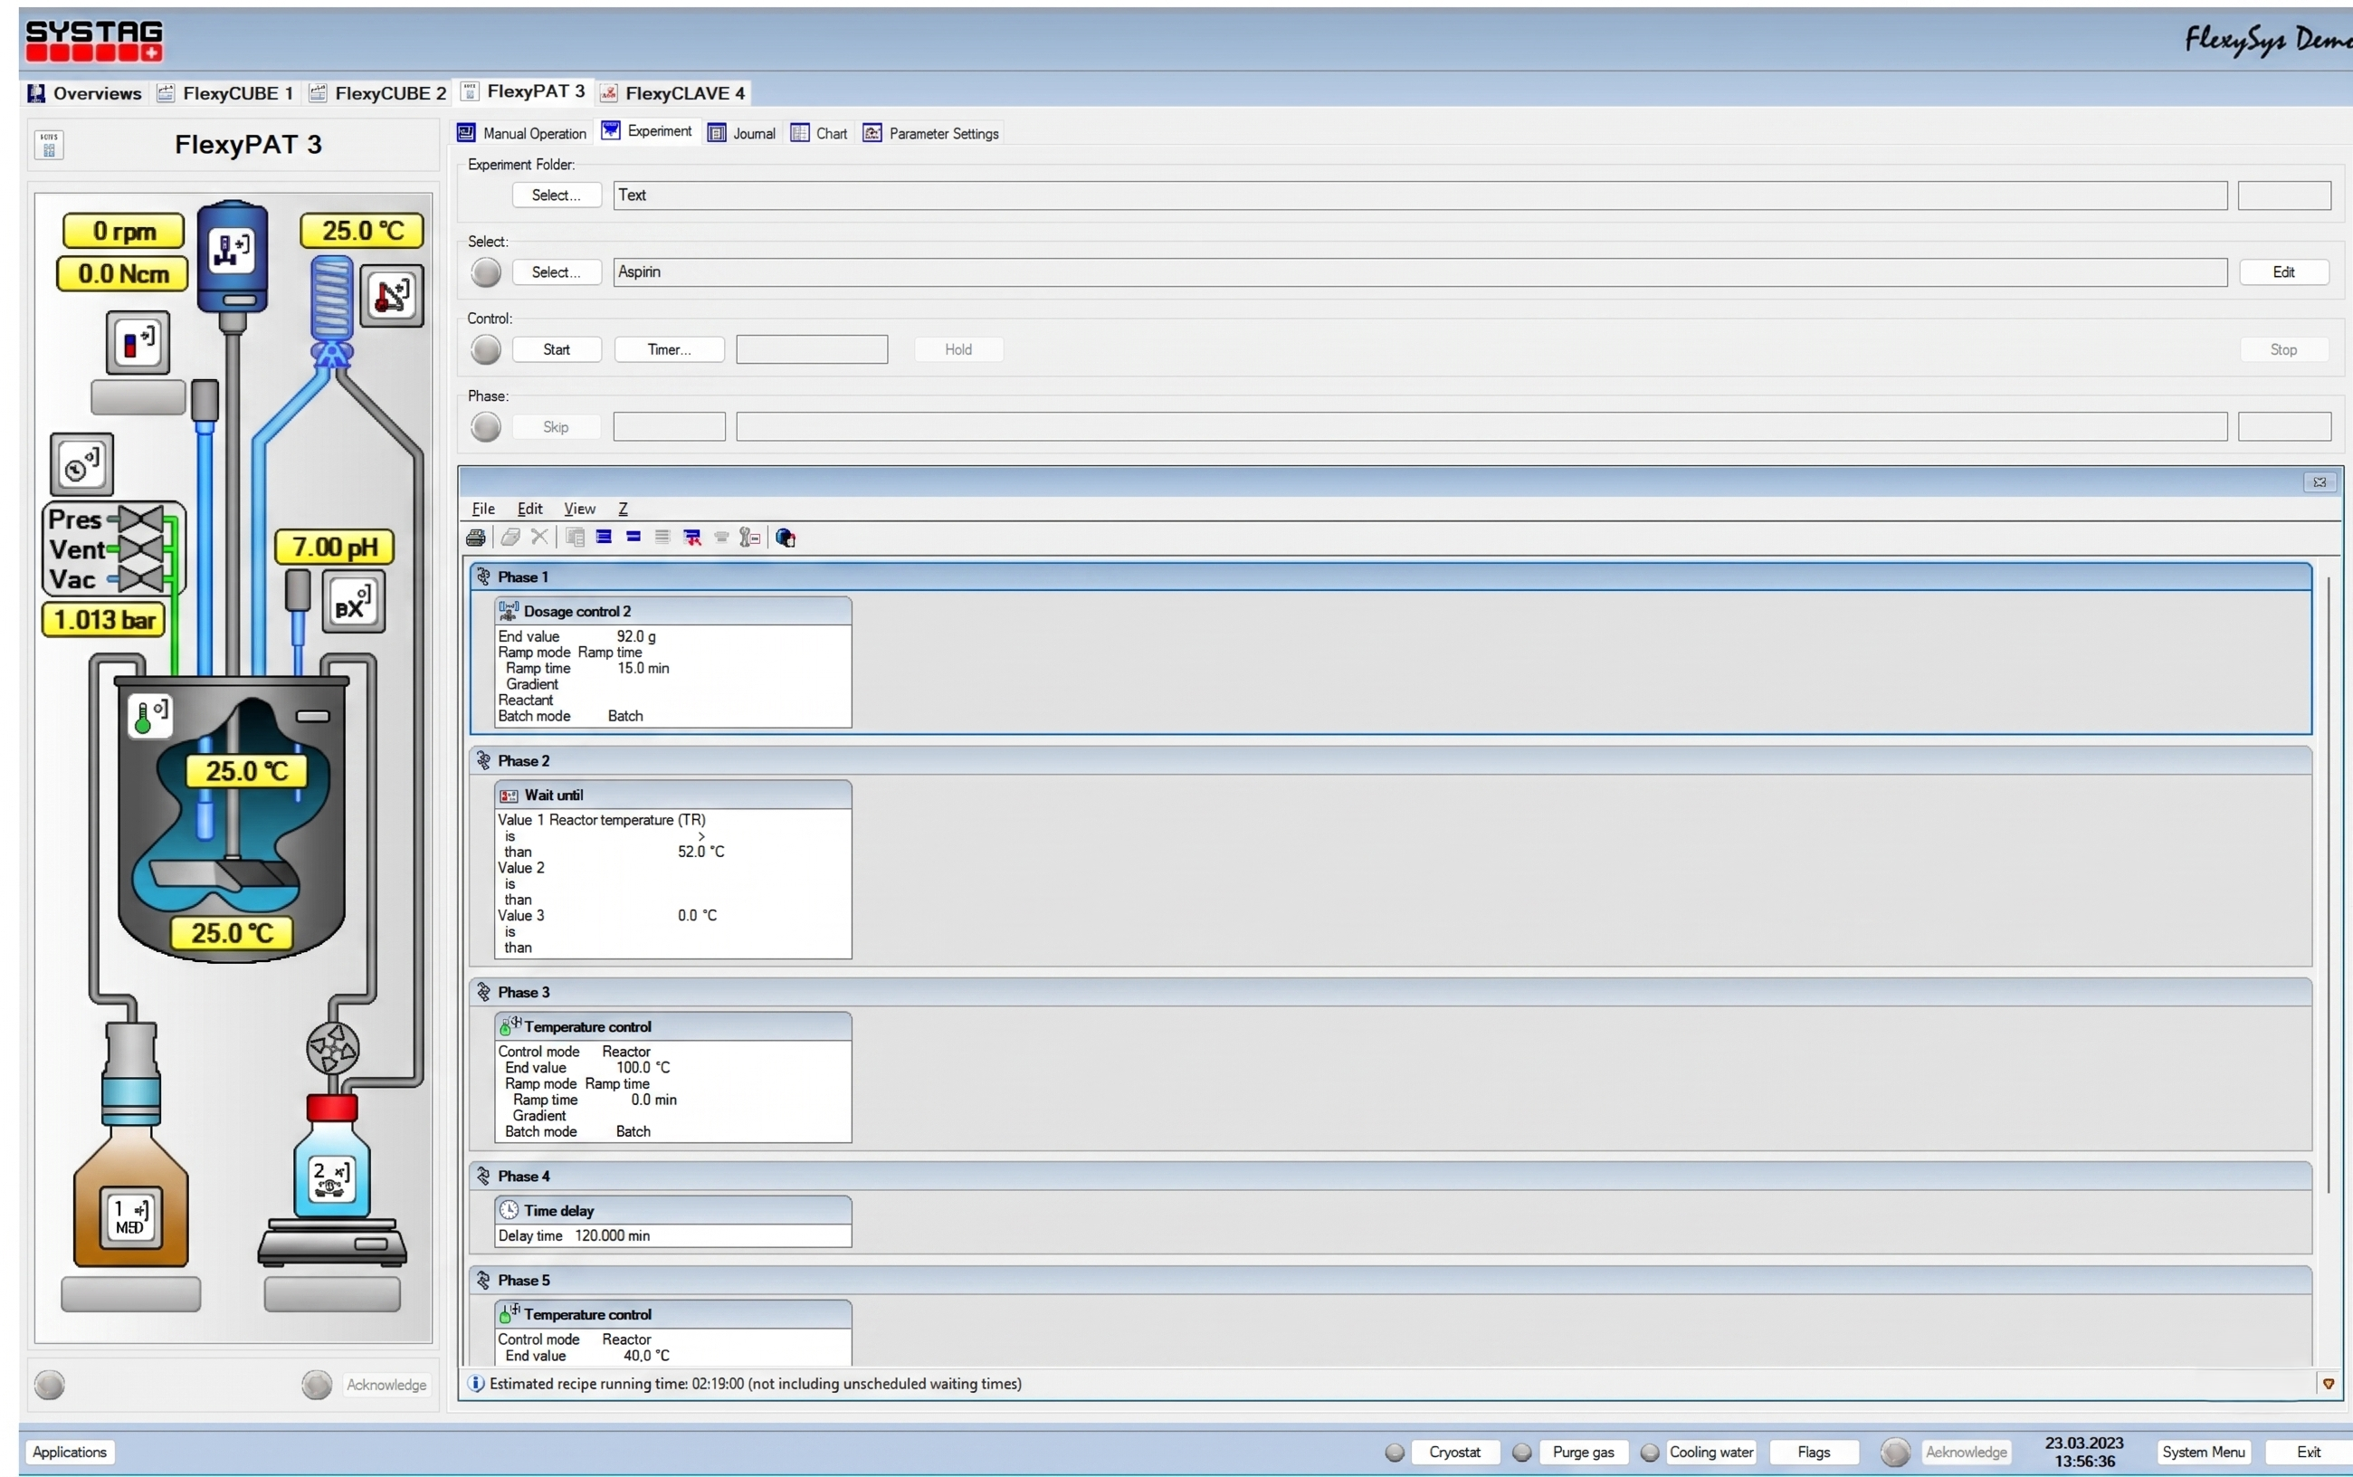Open the Manual Operation tab

click(522, 133)
